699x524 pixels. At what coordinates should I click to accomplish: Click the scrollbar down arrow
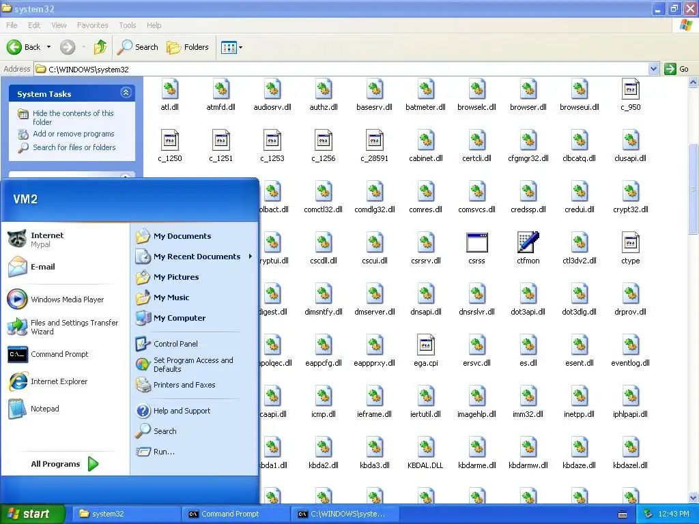coord(694,497)
